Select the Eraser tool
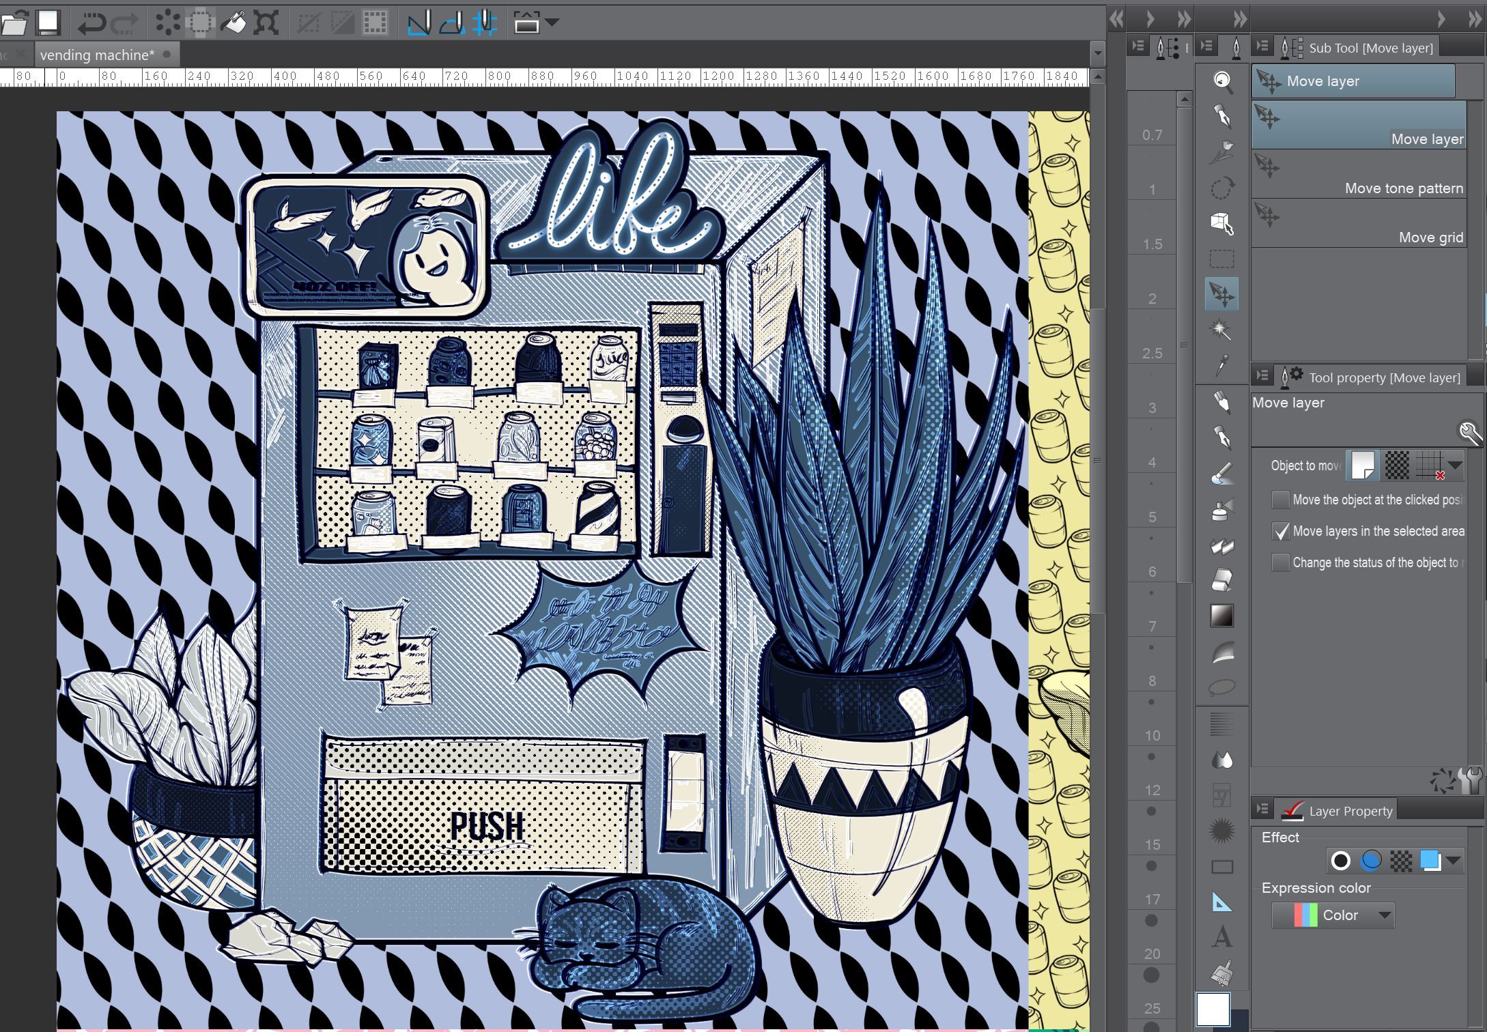 1221,581
